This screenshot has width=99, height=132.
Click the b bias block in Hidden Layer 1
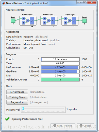24,23
